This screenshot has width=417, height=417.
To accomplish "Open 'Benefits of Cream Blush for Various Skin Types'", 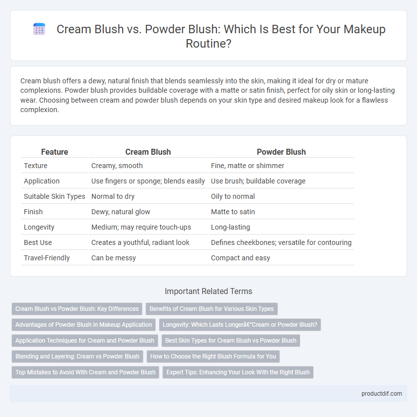I will (x=211, y=309).
